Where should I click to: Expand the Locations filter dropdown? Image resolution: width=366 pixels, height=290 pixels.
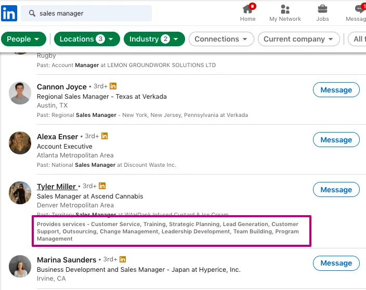87,39
